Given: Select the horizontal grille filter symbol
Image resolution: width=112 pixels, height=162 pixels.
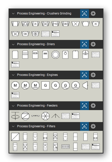Looking at the screenshot, I should click(65, 147).
